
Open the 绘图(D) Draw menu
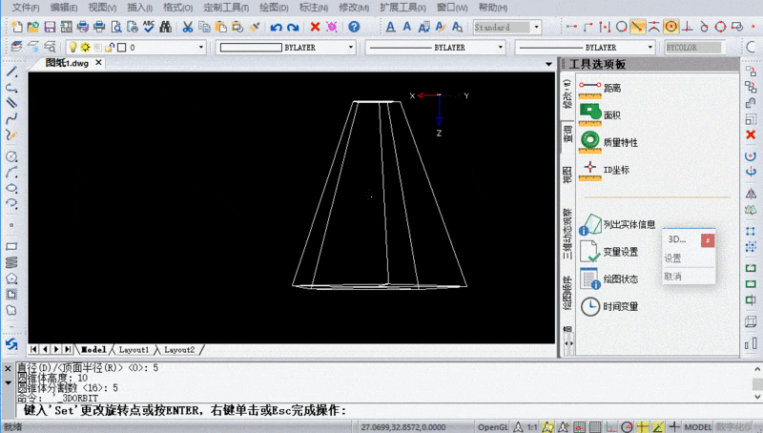[x=275, y=7]
